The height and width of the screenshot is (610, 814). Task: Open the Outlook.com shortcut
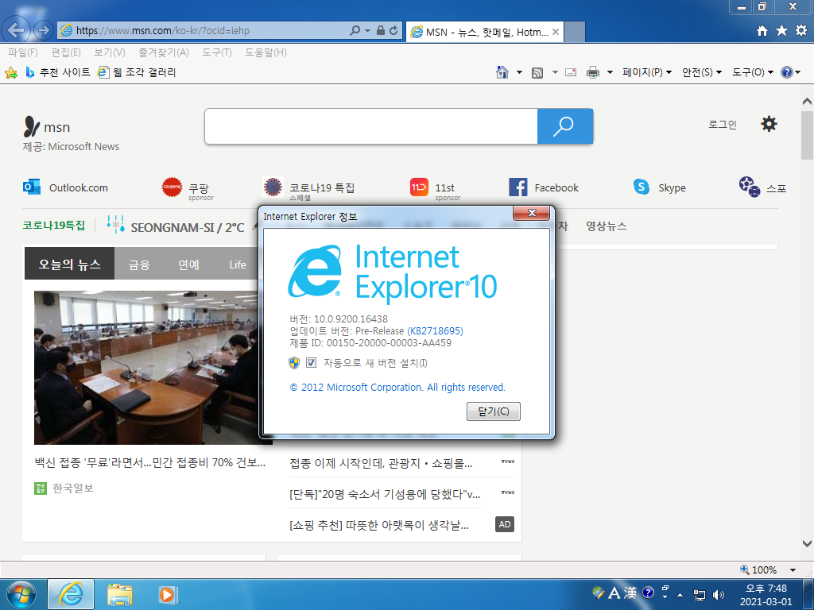point(65,187)
